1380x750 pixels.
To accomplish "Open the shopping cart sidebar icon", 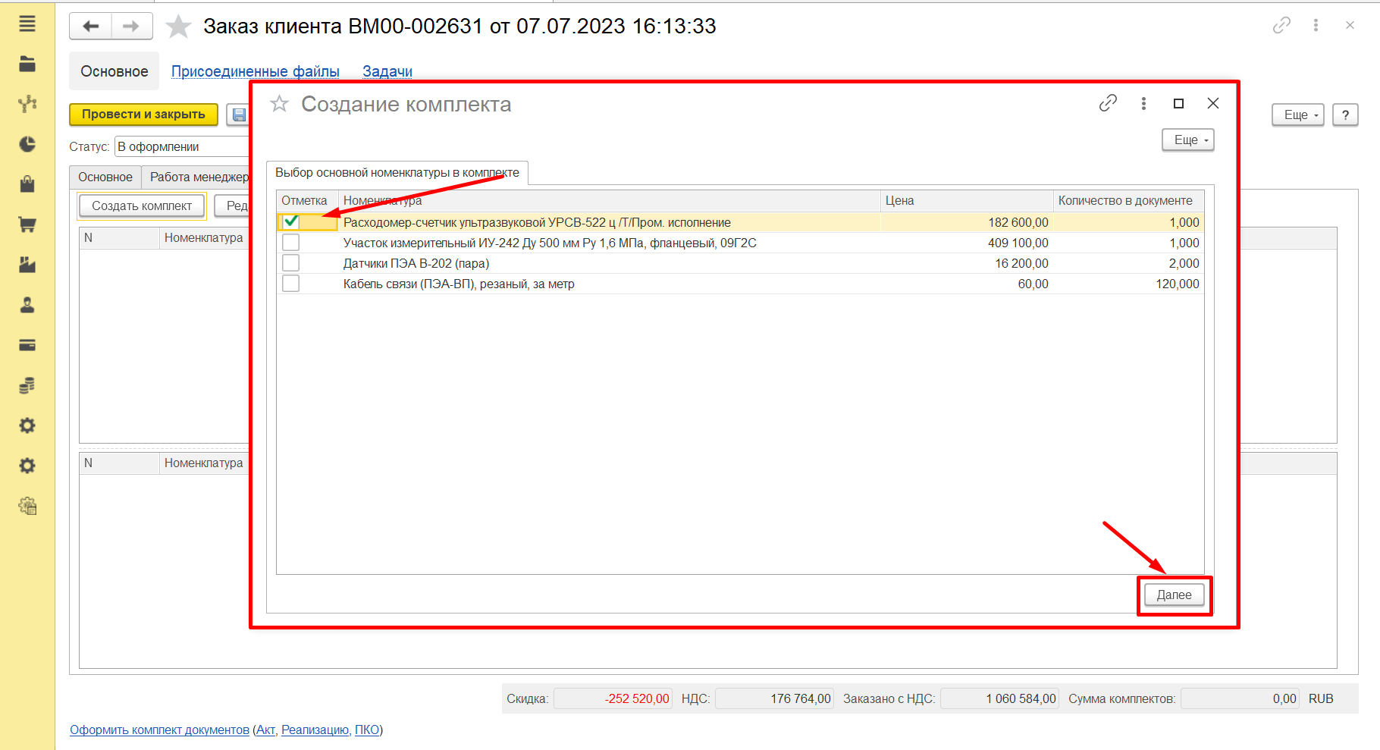I will click(x=27, y=224).
